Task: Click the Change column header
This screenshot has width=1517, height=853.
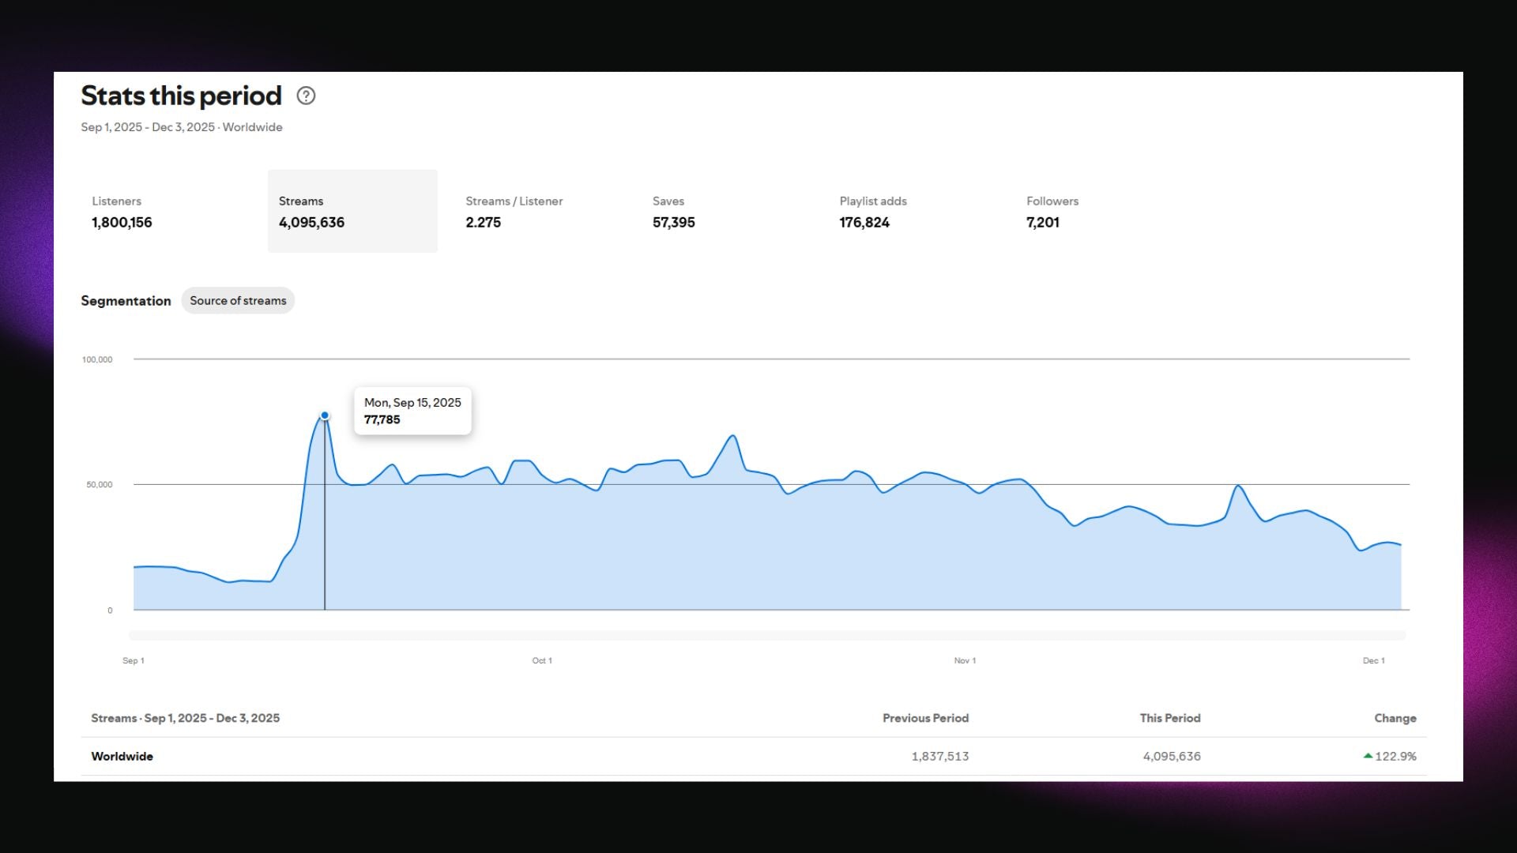Action: 1395,718
